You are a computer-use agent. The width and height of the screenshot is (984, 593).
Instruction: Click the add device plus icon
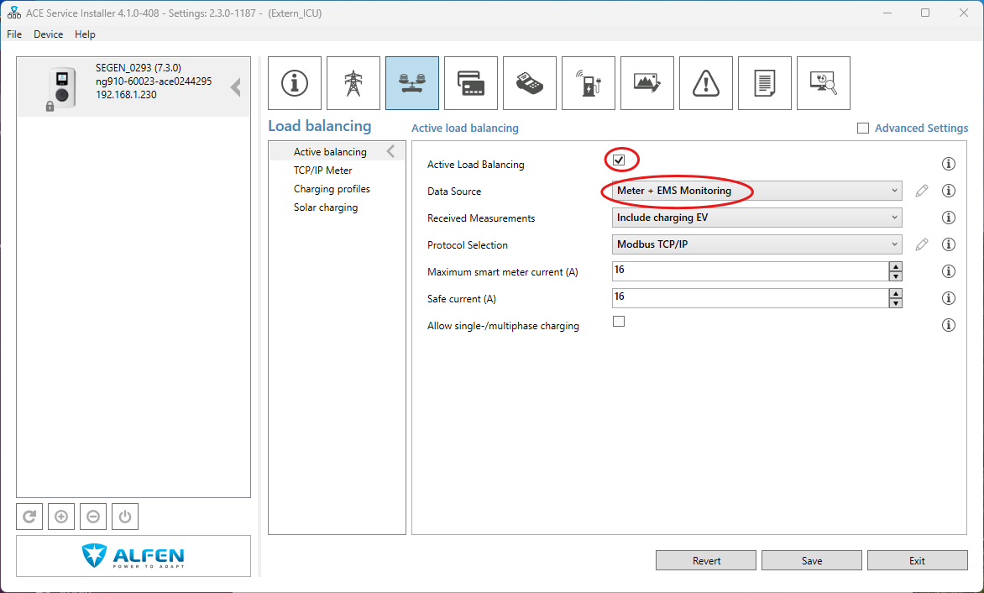tap(61, 517)
